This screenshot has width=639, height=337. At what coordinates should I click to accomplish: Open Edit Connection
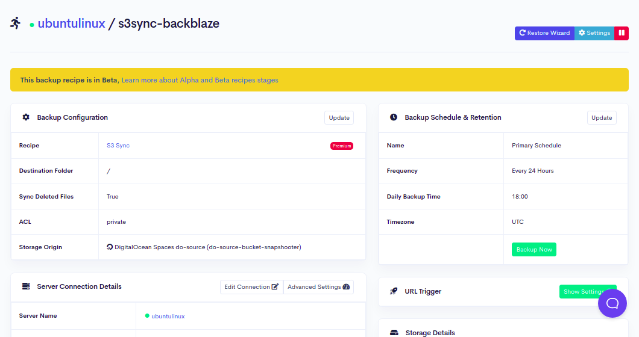(251, 287)
